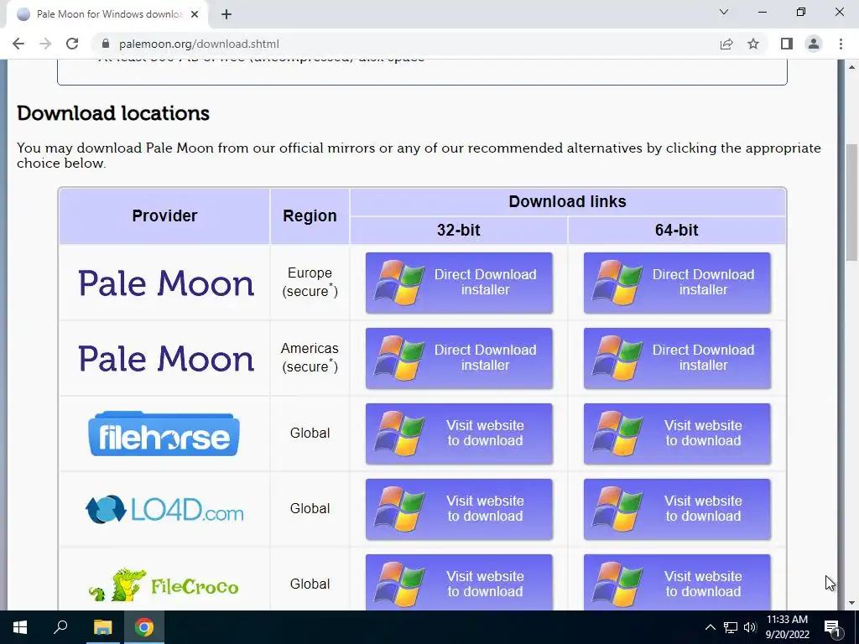Open the taskbar clock showing 11:33 AM
The image size is (859, 644).
click(787, 627)
